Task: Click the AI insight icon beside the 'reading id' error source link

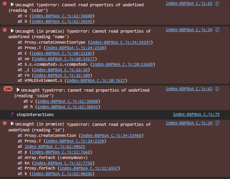Action: [x=217, y=123]
